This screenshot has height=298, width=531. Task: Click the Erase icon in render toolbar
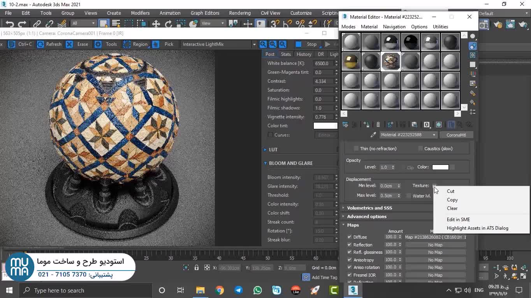tap(69, 44)
